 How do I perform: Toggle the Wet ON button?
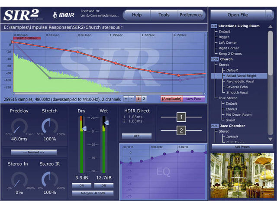104,185
